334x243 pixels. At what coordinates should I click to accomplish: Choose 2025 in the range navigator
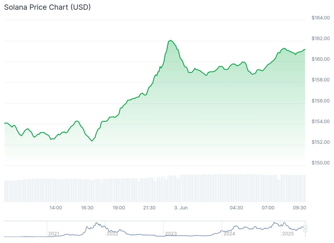pos(288,233)
